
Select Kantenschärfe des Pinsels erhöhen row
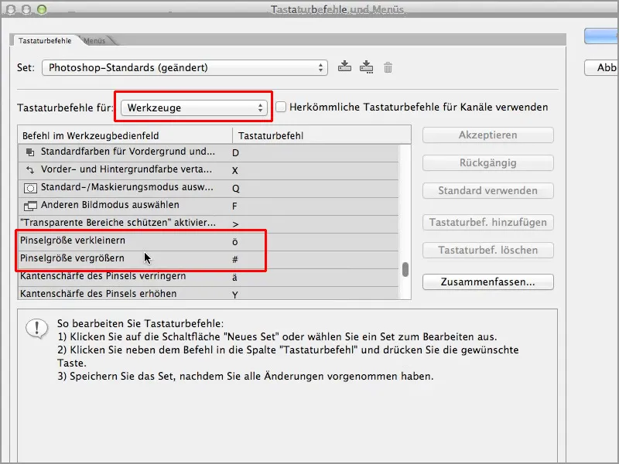click(208, 293)
